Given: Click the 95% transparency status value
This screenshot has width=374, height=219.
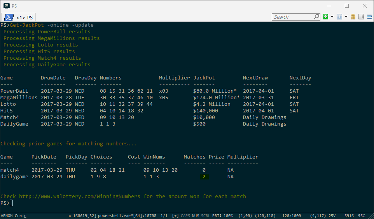Looking at the screenshot, I should click(362, 216).
